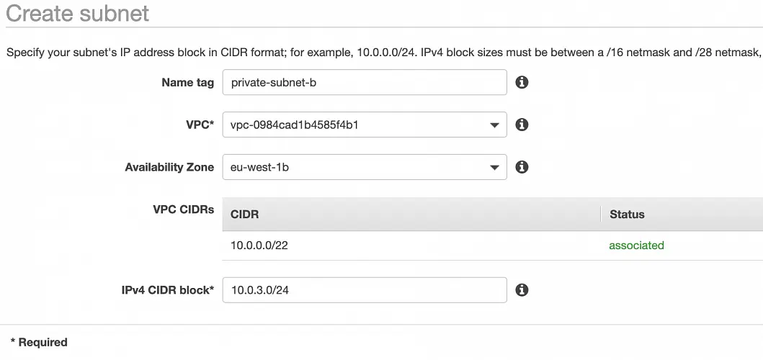Expand the Availability Zone dropdown eu-west-1b
Viewport: 763px width, 360px height.
(365, 167)
